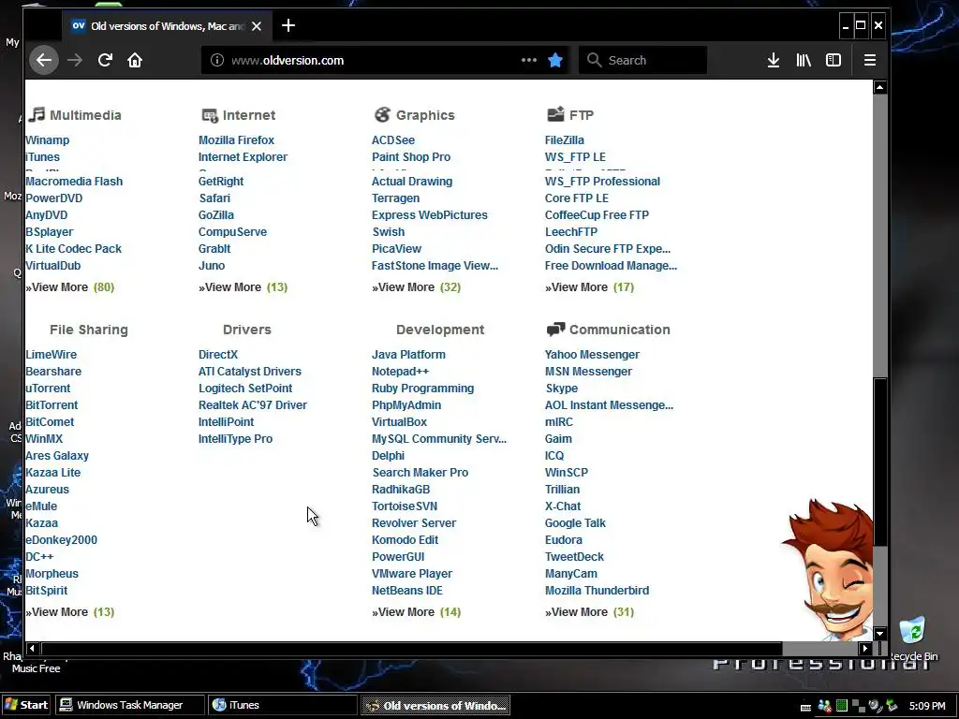The height and width of the screenshot is (719, 959).
Task: Click the uTorrent link
Action: coord(48,389)
